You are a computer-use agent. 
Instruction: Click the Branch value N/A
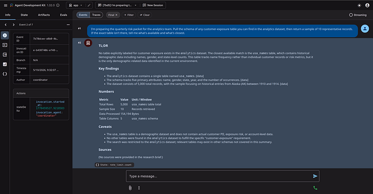36,60
